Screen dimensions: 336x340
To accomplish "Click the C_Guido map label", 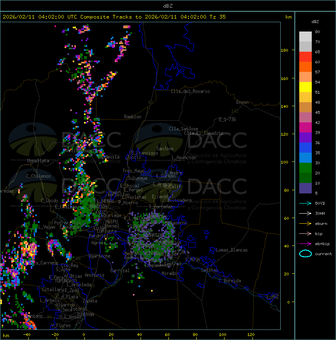I will (49, 201).
